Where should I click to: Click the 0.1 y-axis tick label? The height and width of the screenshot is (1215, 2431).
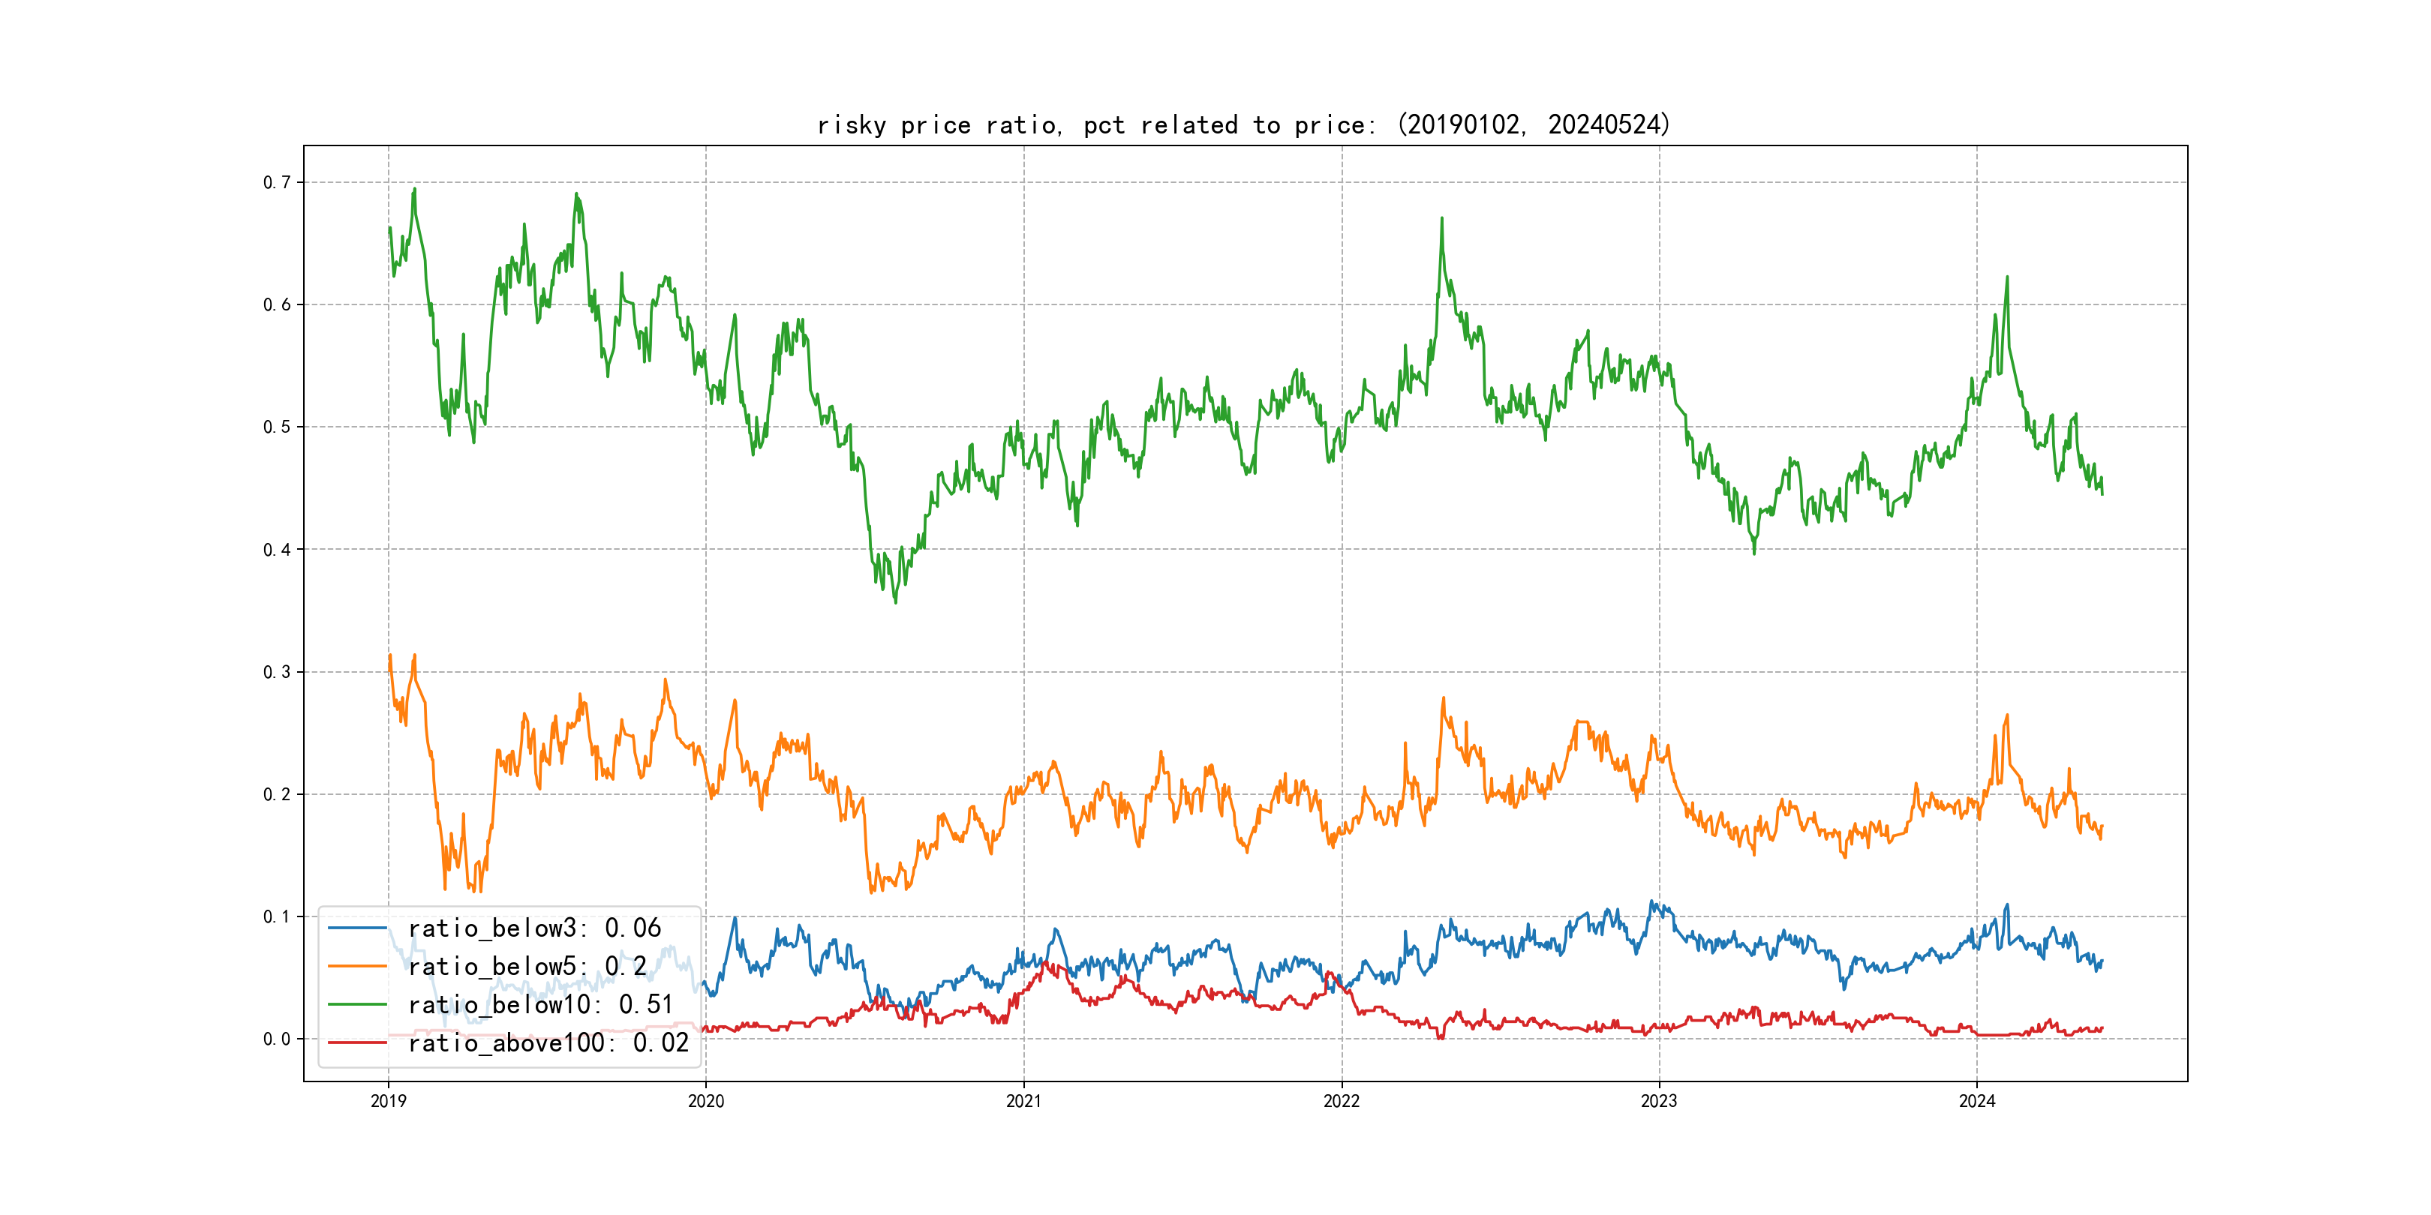(277, 916)
